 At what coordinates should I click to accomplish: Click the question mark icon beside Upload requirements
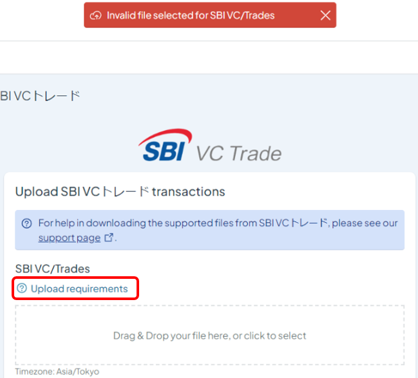tap(22, 288)
